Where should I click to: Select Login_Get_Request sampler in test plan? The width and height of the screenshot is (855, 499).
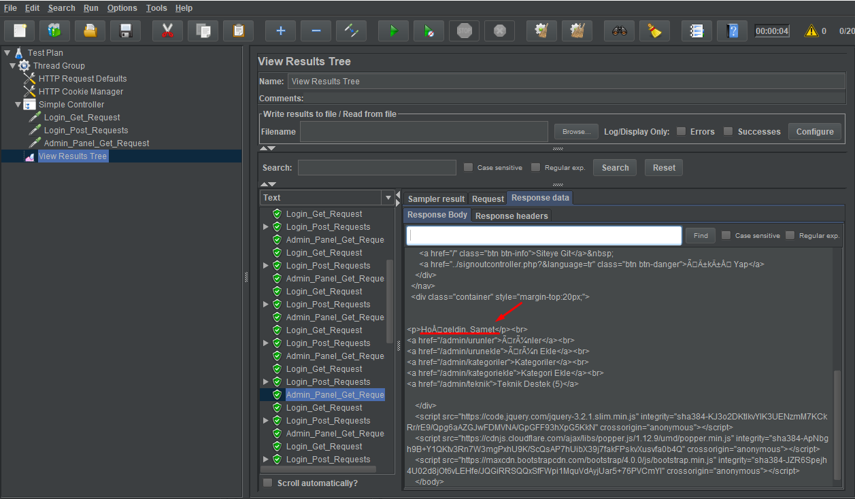tap(82, 117)
